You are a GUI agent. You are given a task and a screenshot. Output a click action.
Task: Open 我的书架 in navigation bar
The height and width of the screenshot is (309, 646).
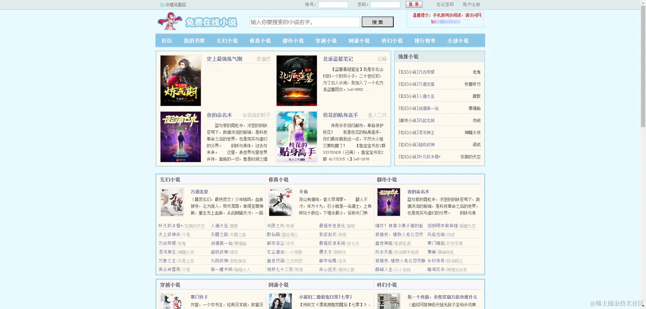coord(194,41)
